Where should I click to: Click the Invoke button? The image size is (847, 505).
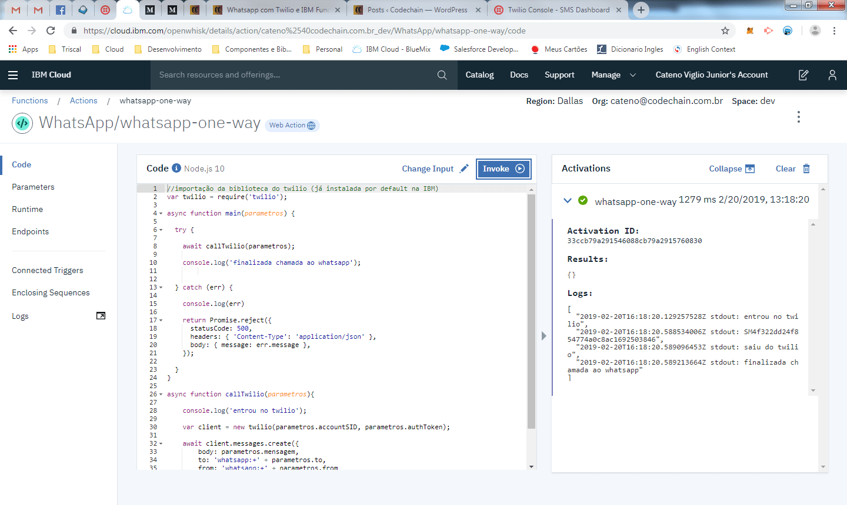[x=503, y=169]
